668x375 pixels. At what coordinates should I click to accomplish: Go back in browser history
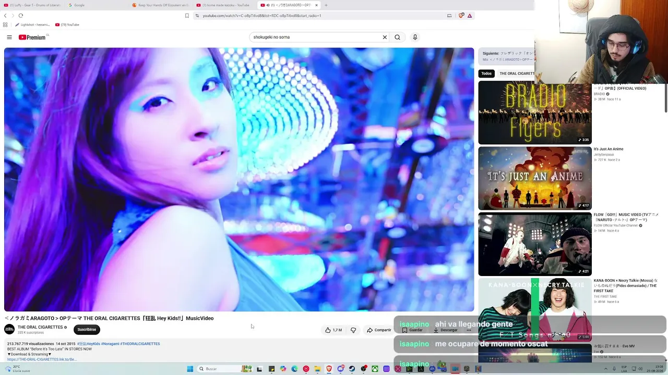[x=5, y=16]
